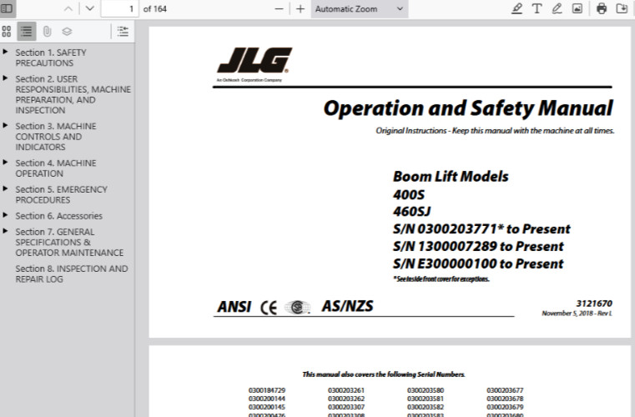The height and width of the screenshot is (417, 635).
Task: Jump to Section 4. MACHINE OPERATION
Action: (x=55, y=168)
